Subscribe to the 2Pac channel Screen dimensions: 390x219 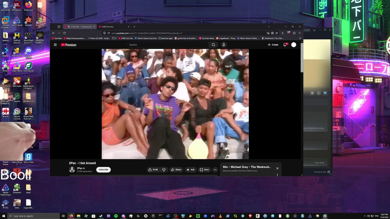coord(103,170)
